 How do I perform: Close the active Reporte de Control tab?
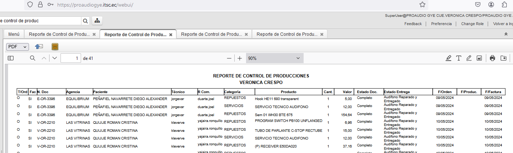(x=171, y=35)
